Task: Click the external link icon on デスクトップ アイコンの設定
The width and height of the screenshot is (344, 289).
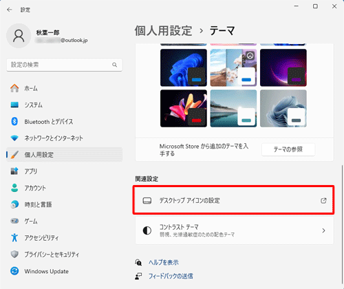Action: (323, 201)
